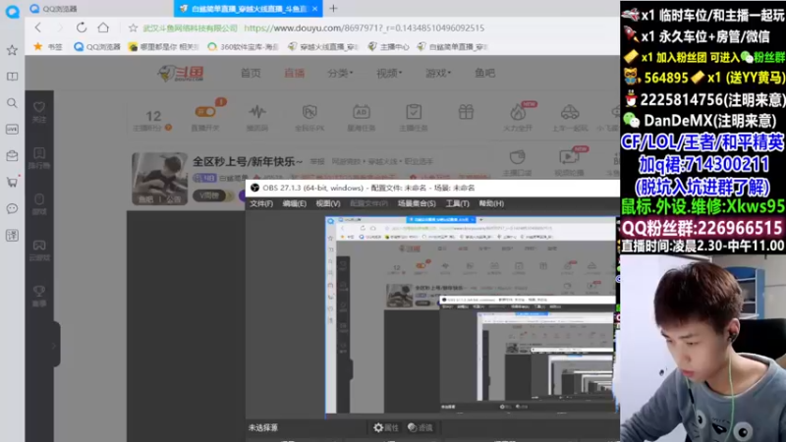786x442 pixels.
Task: Go to 鱼吧 in Douyu navigation
Action: click(484, 73)
